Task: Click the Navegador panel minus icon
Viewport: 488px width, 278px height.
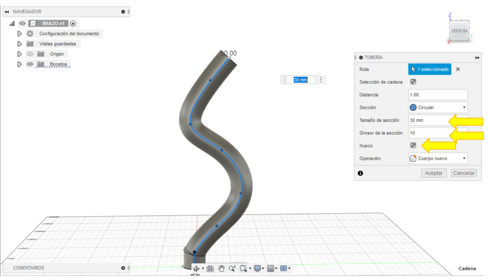Action: tap(123, 12)
